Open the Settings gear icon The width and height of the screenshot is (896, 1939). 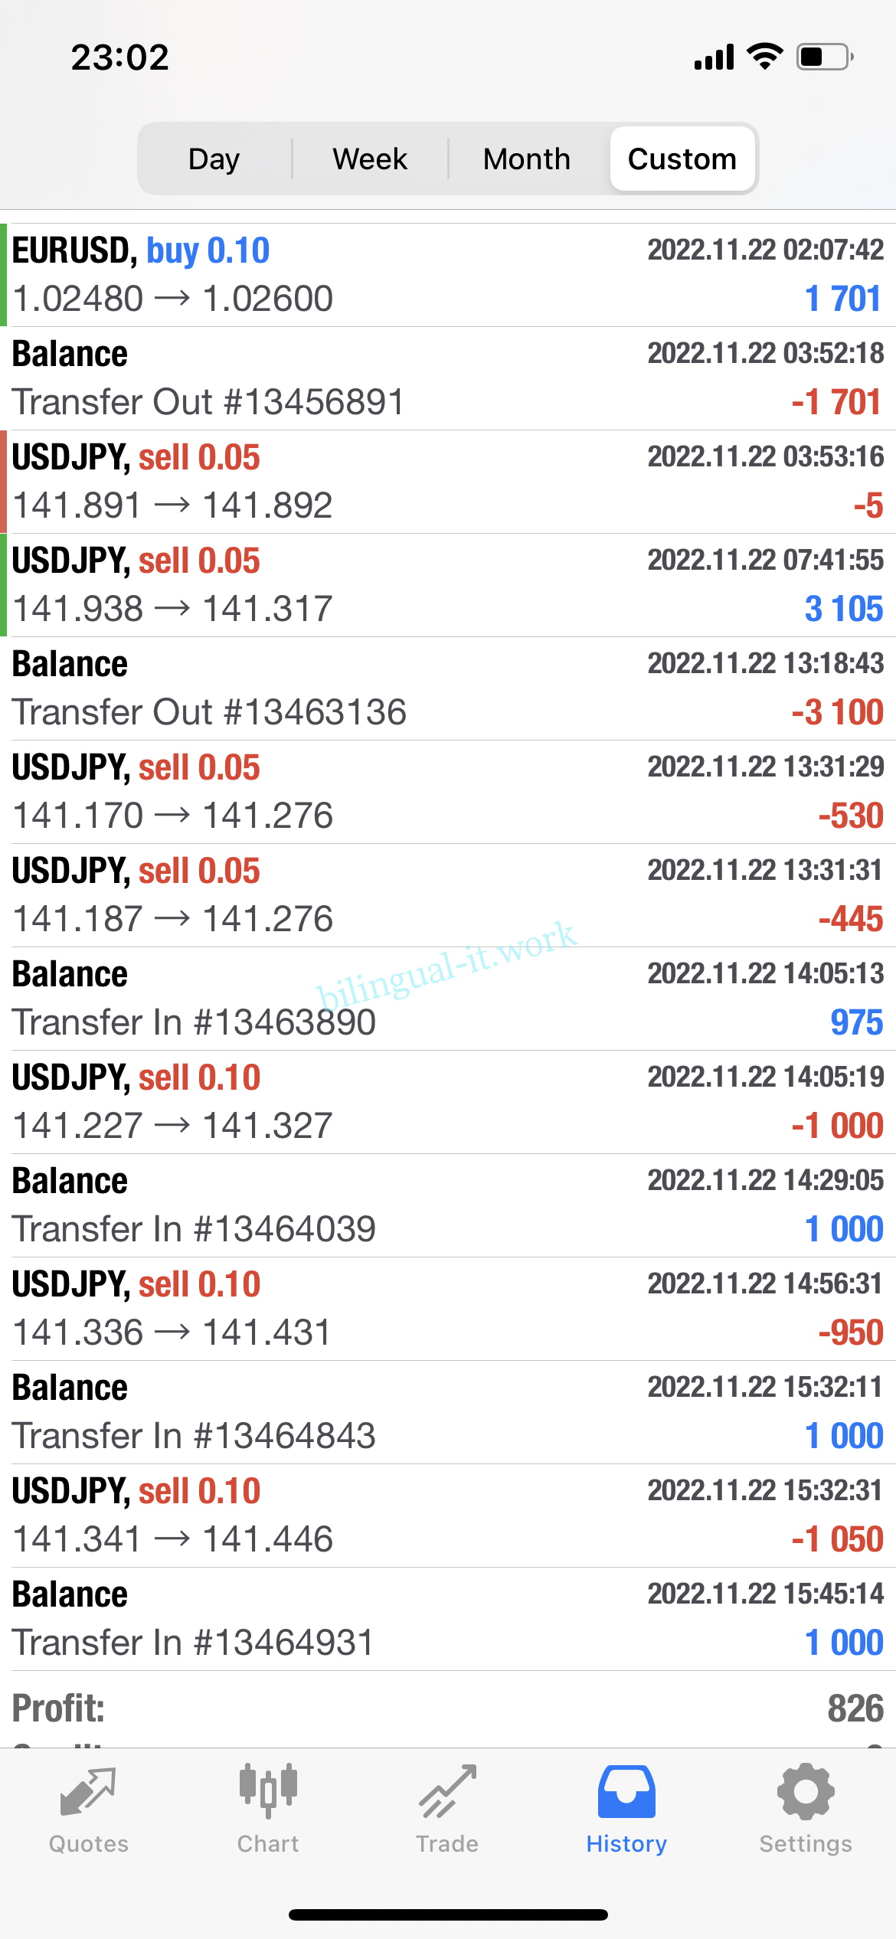(x=805, y=1792)
